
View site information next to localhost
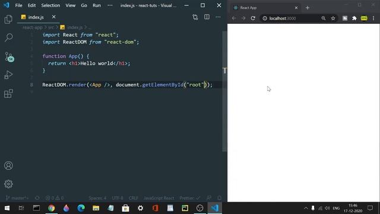pos(265,18)
